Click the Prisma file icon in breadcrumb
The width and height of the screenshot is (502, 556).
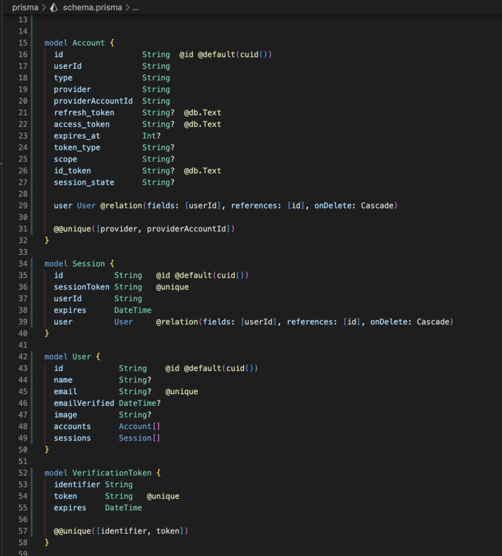click(x=54, y=8)
